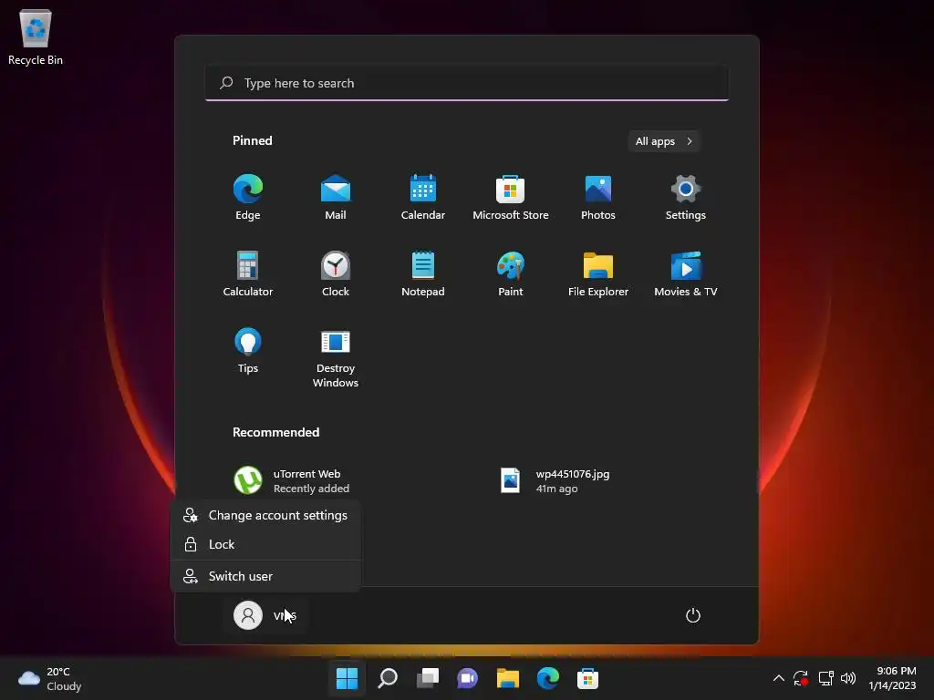Viewport: 934px width, 700px height.
Task: Open Microsoft Store from the taskbar
Action: [588, 678]
